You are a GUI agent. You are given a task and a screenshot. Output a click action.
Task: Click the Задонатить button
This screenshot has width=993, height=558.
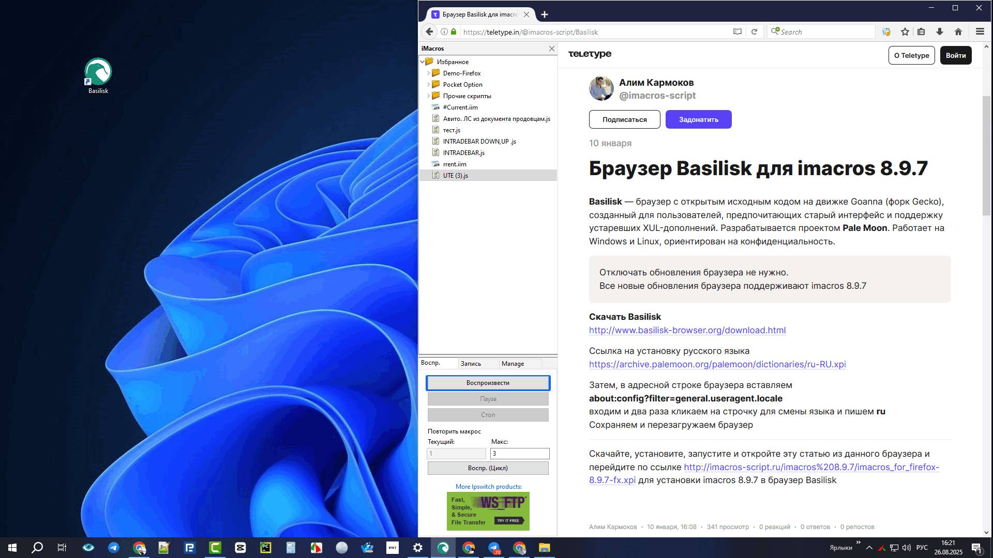point(698,119)
